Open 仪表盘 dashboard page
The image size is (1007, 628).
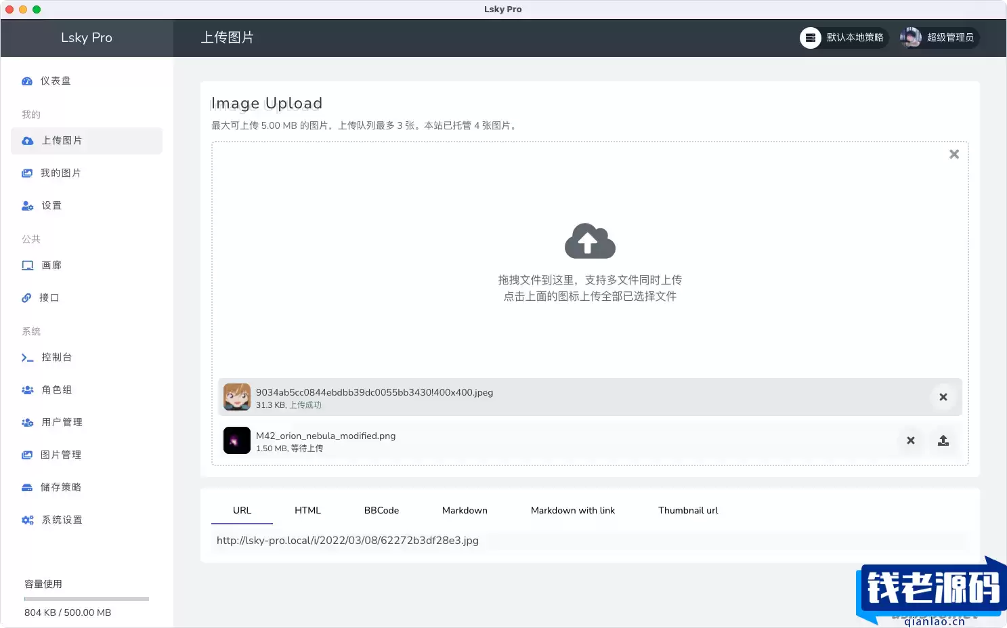(x=87, y=81)
